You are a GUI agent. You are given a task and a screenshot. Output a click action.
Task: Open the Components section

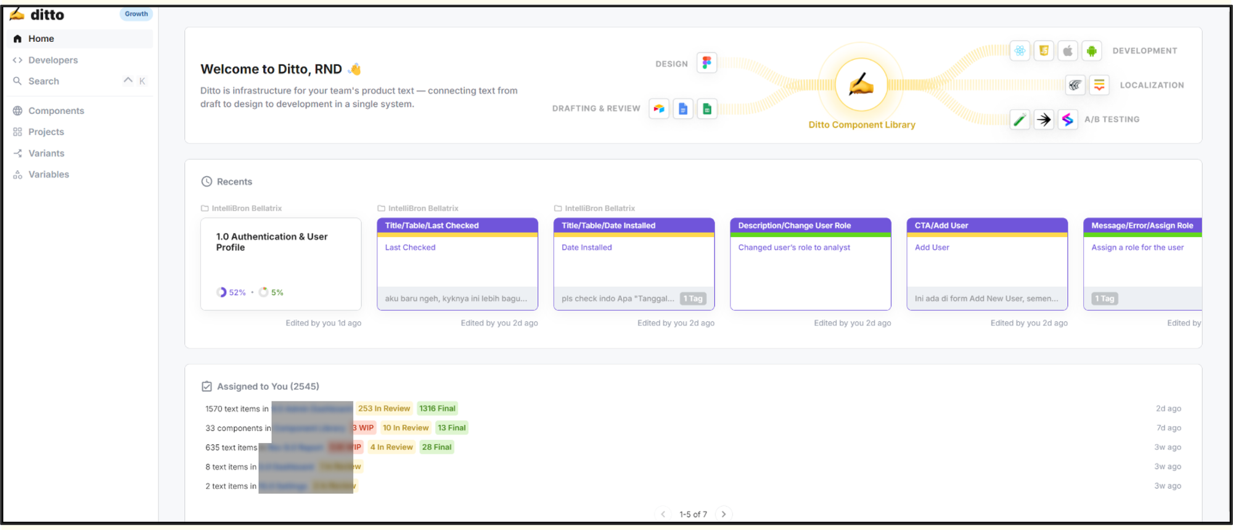56,111
